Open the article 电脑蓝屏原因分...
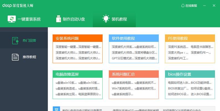Viewport: 220px width, 111px height. (90, 94)
